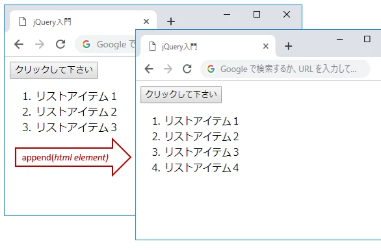Click リストアイテム 3 in the front window

[202, 152]
